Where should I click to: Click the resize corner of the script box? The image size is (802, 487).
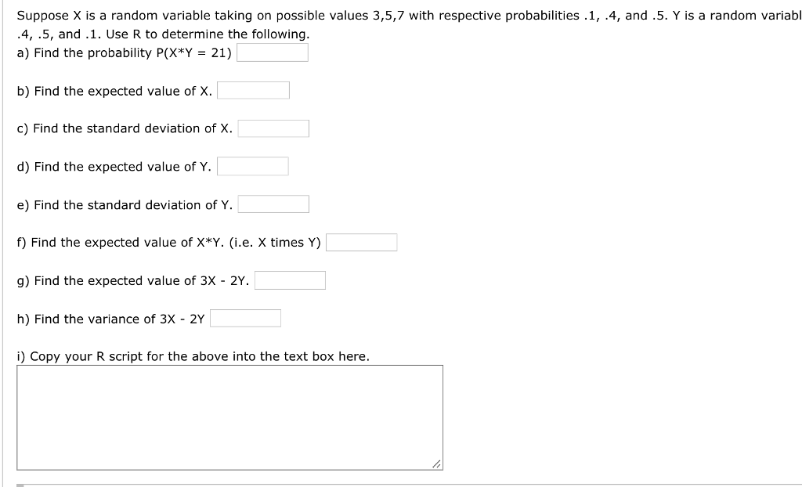(437, 463)
